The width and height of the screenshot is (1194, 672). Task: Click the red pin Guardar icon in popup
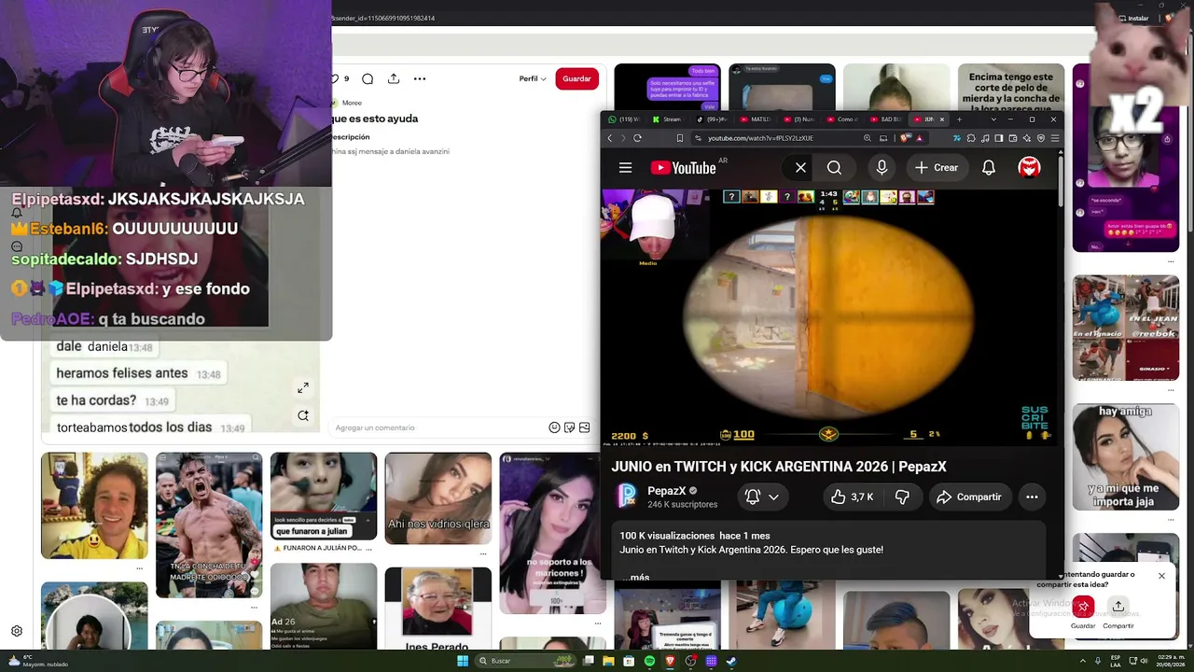1083,607
